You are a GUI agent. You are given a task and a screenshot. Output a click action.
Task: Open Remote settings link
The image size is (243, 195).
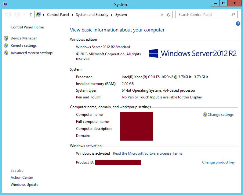(24, 46)
